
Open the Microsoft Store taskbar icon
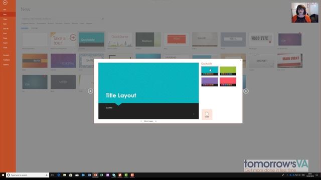(71, 175)
